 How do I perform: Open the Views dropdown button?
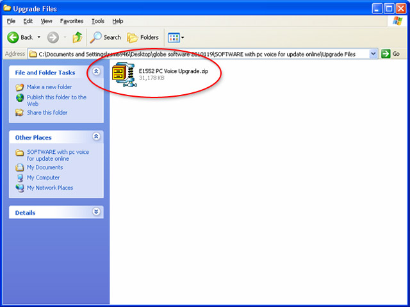pyautogui.click(x=176, y=38)
